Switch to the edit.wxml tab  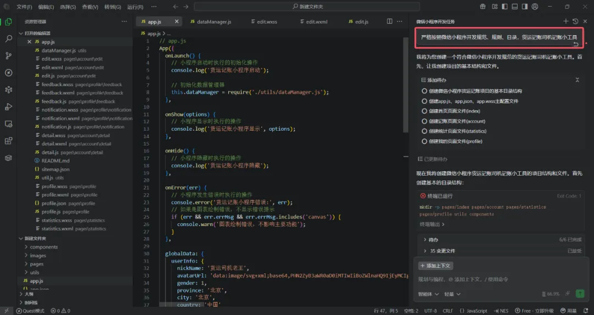(x=314, y=21)
